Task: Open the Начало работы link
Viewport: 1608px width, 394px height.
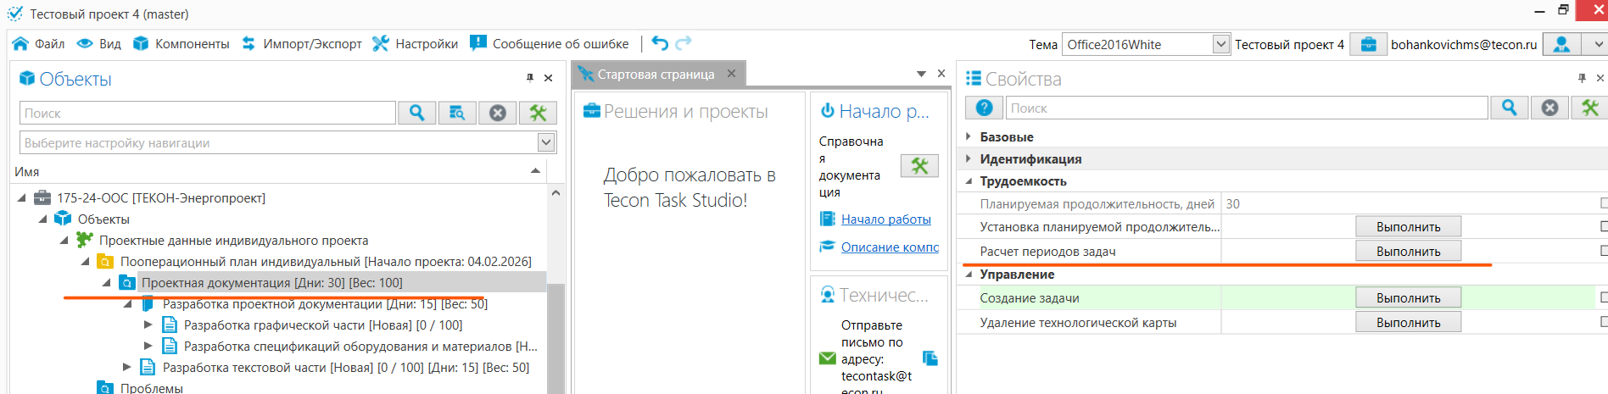Action: point(885,219)
